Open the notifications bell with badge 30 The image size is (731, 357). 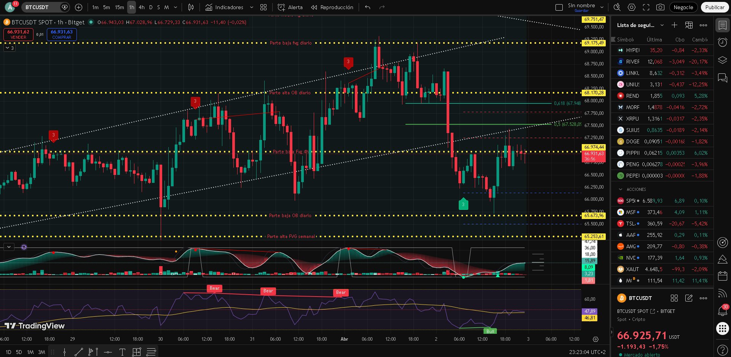[x=722, y=310]
